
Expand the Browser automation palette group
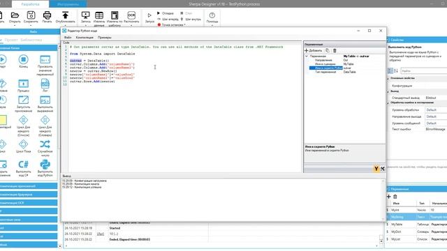(x=29, y=195)
